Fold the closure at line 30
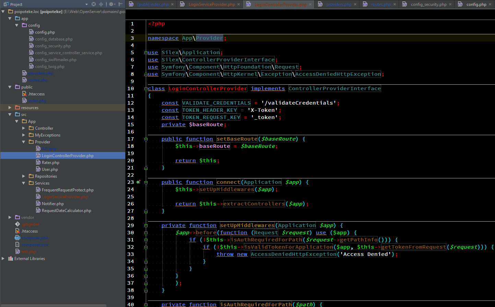This screenshot has width=495, height=307. click(146, 233)
